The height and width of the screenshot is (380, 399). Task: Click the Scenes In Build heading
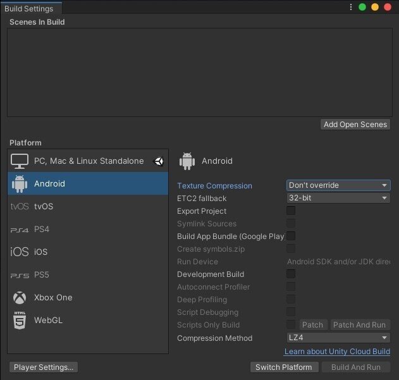[x=37, y=22]
